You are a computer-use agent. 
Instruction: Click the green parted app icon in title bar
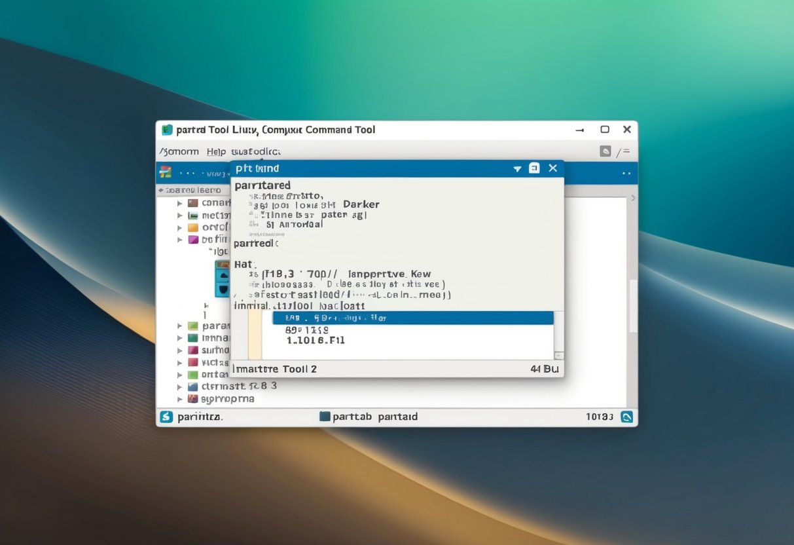coord(167,130)
